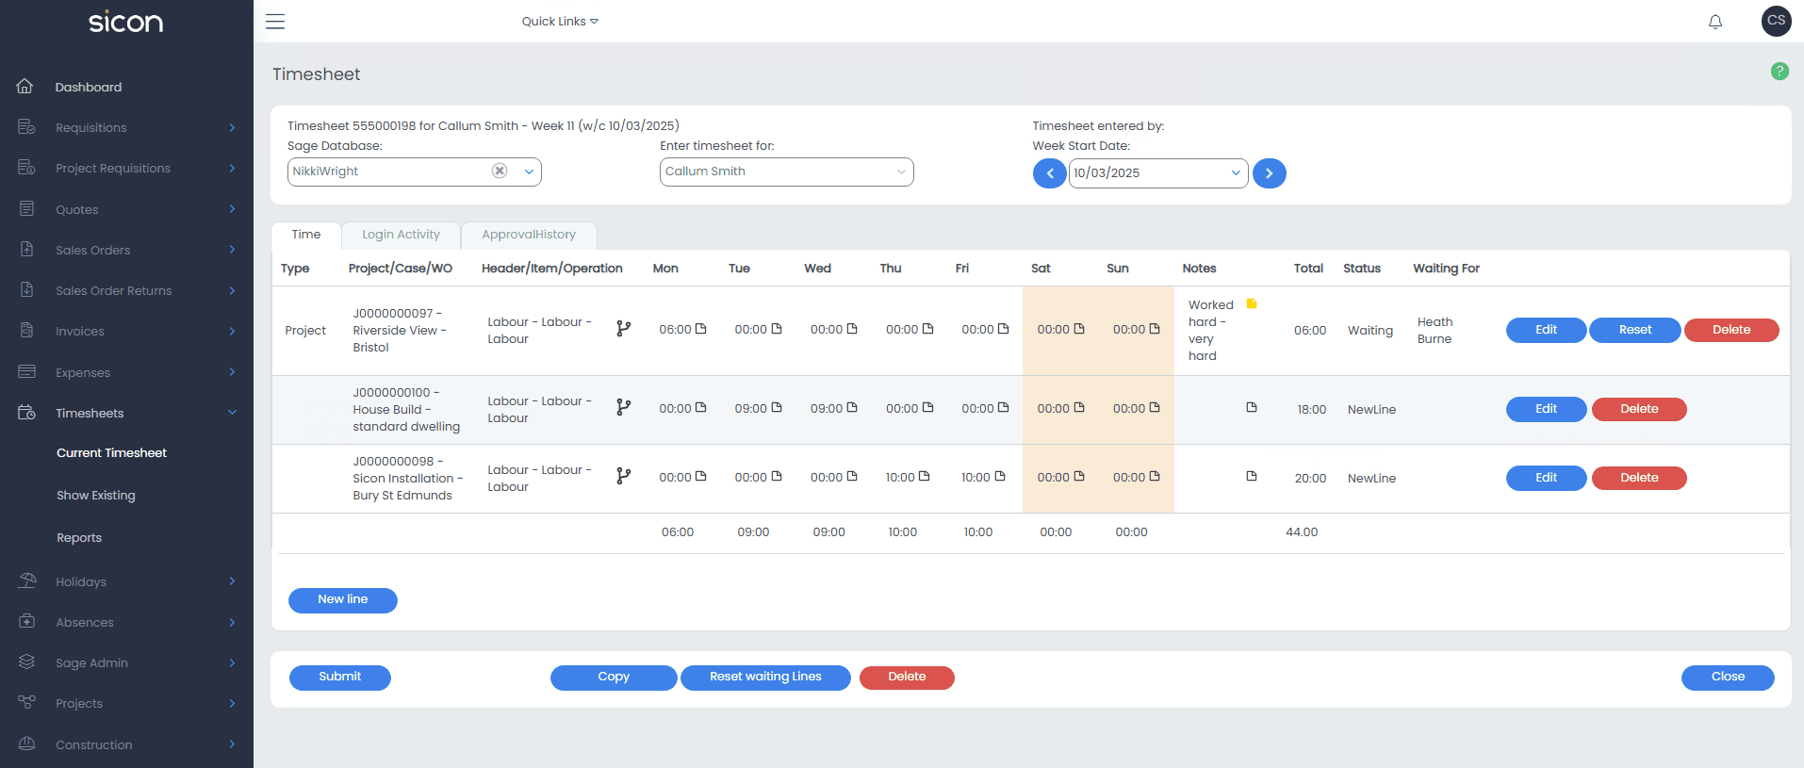1804x768 pixels.
Task: Open Timesheets Reports menu item
Action: tap(79, 537)
